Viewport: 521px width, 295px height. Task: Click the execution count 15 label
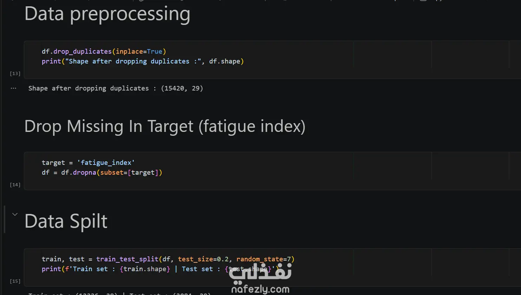point(15,281)
